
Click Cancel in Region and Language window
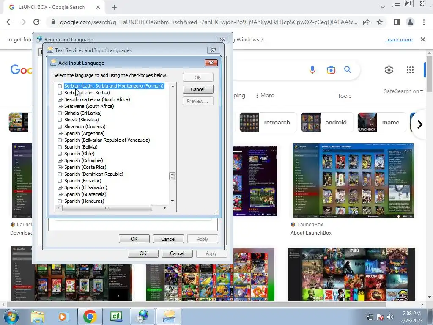click(177, 253)
